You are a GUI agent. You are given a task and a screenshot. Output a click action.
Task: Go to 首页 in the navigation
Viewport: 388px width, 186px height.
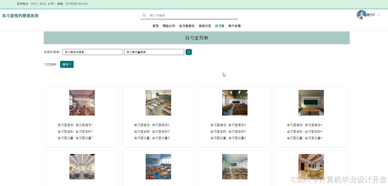[156, 26]
